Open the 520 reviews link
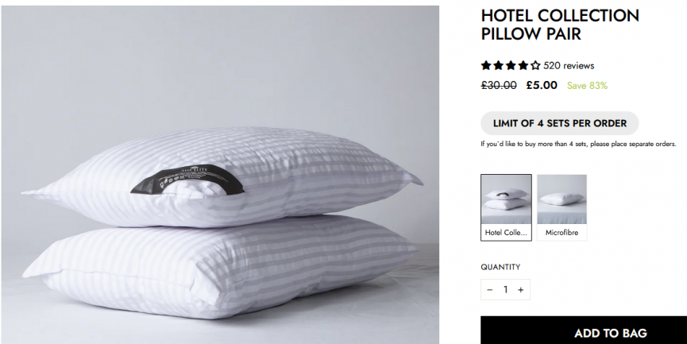 (x=569, y=66)
